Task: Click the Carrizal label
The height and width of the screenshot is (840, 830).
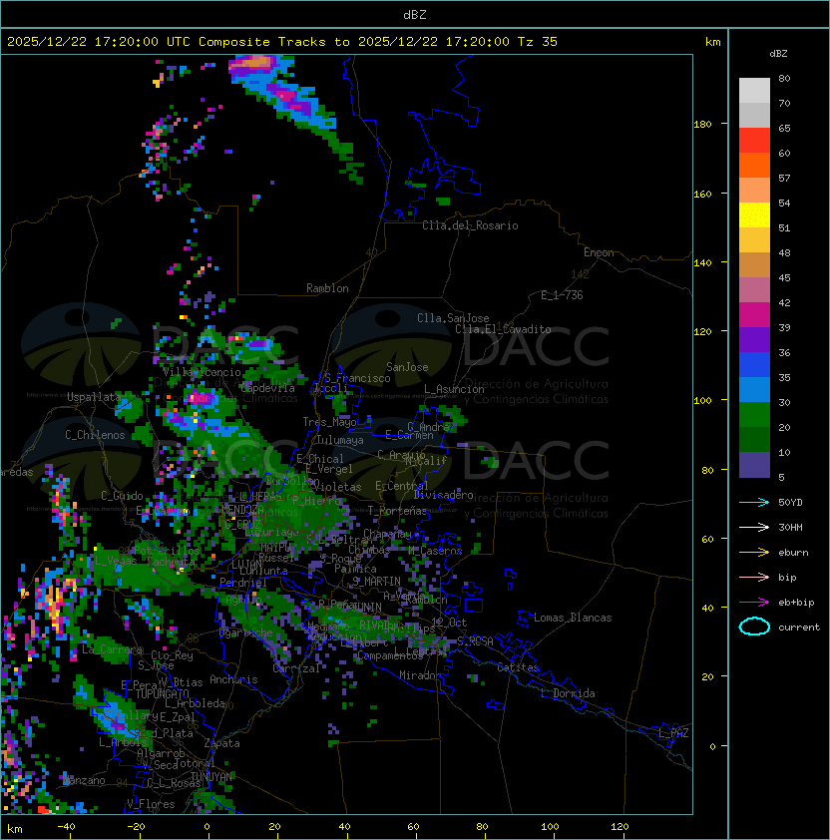Action: 296,668
